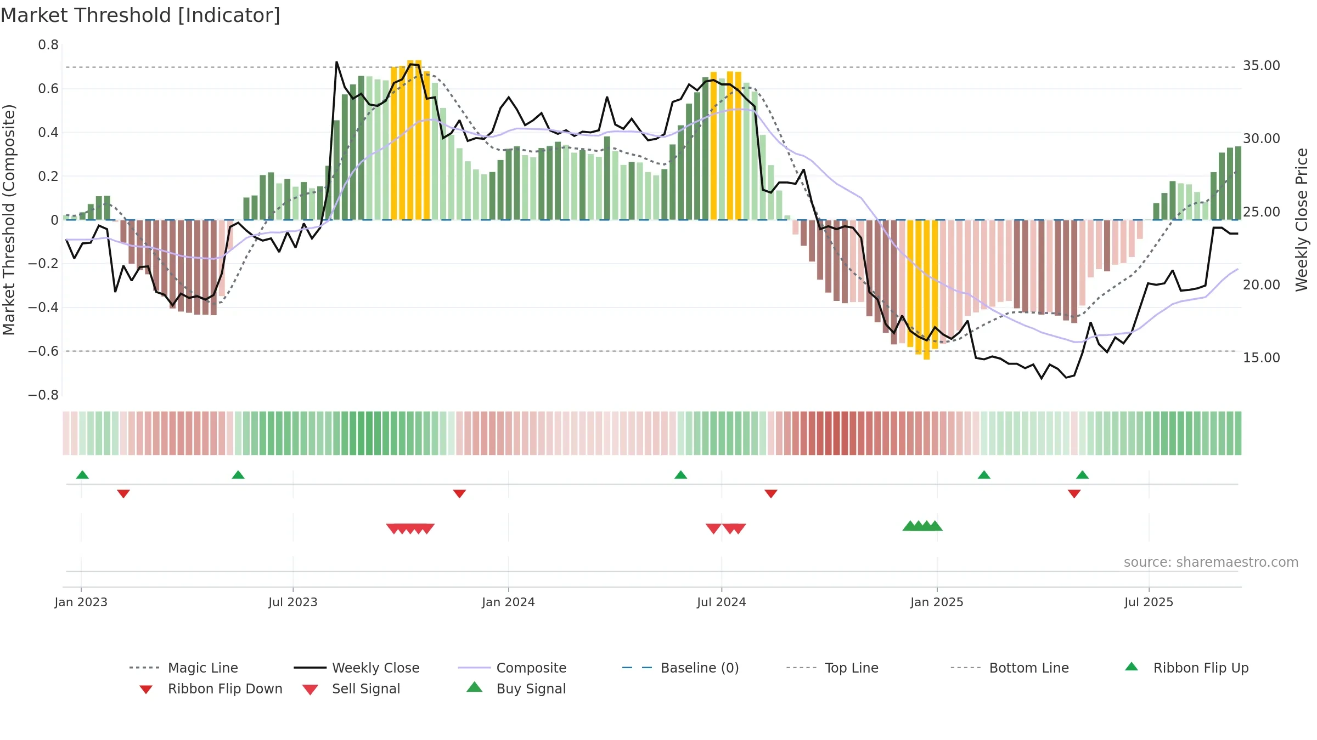Click the Jul 2023 x-axis label
Viewport: 1317px width, 740px height.
(x=293, y=602)
